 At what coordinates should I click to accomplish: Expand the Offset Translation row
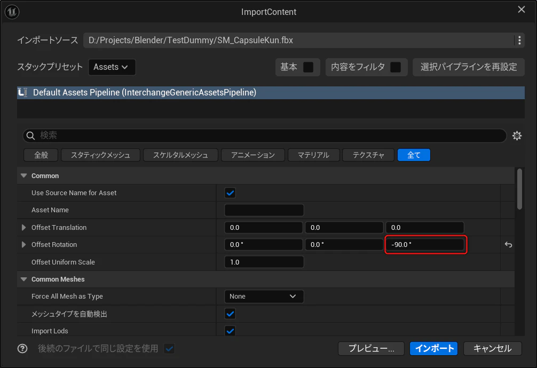pyautogui.click(x=23, y=228)
